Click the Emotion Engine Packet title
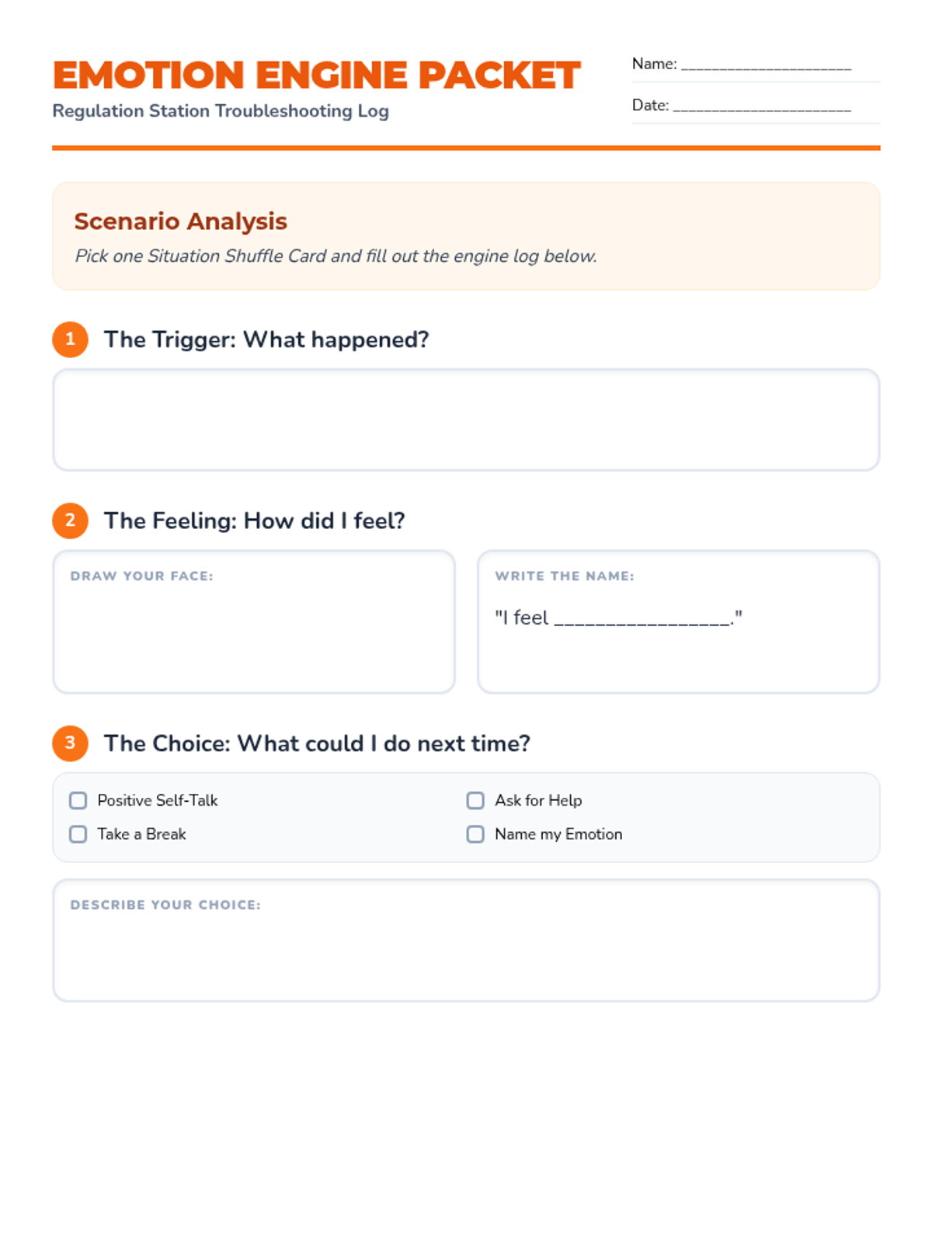This screenshot has height=1243, width=932. [x=316, y=75]
